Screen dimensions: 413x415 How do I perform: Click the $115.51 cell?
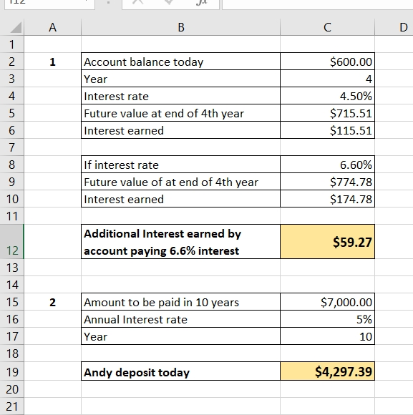(x=327, y=130)
